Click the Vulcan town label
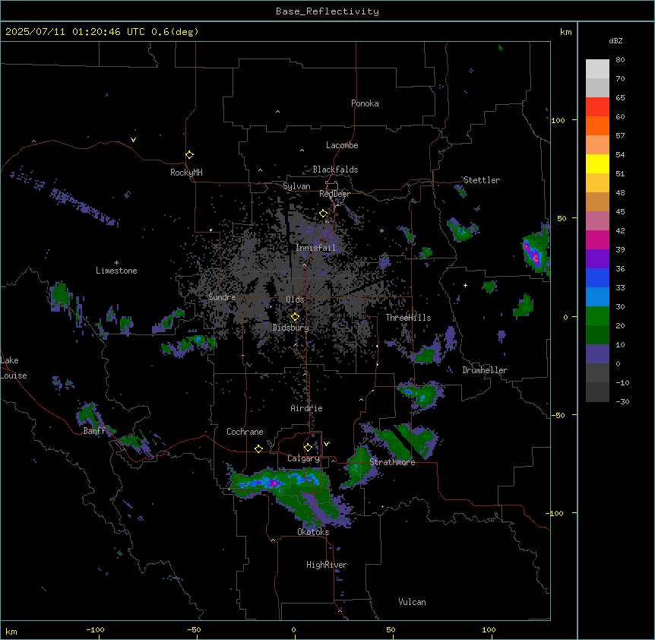 point(413,602)
